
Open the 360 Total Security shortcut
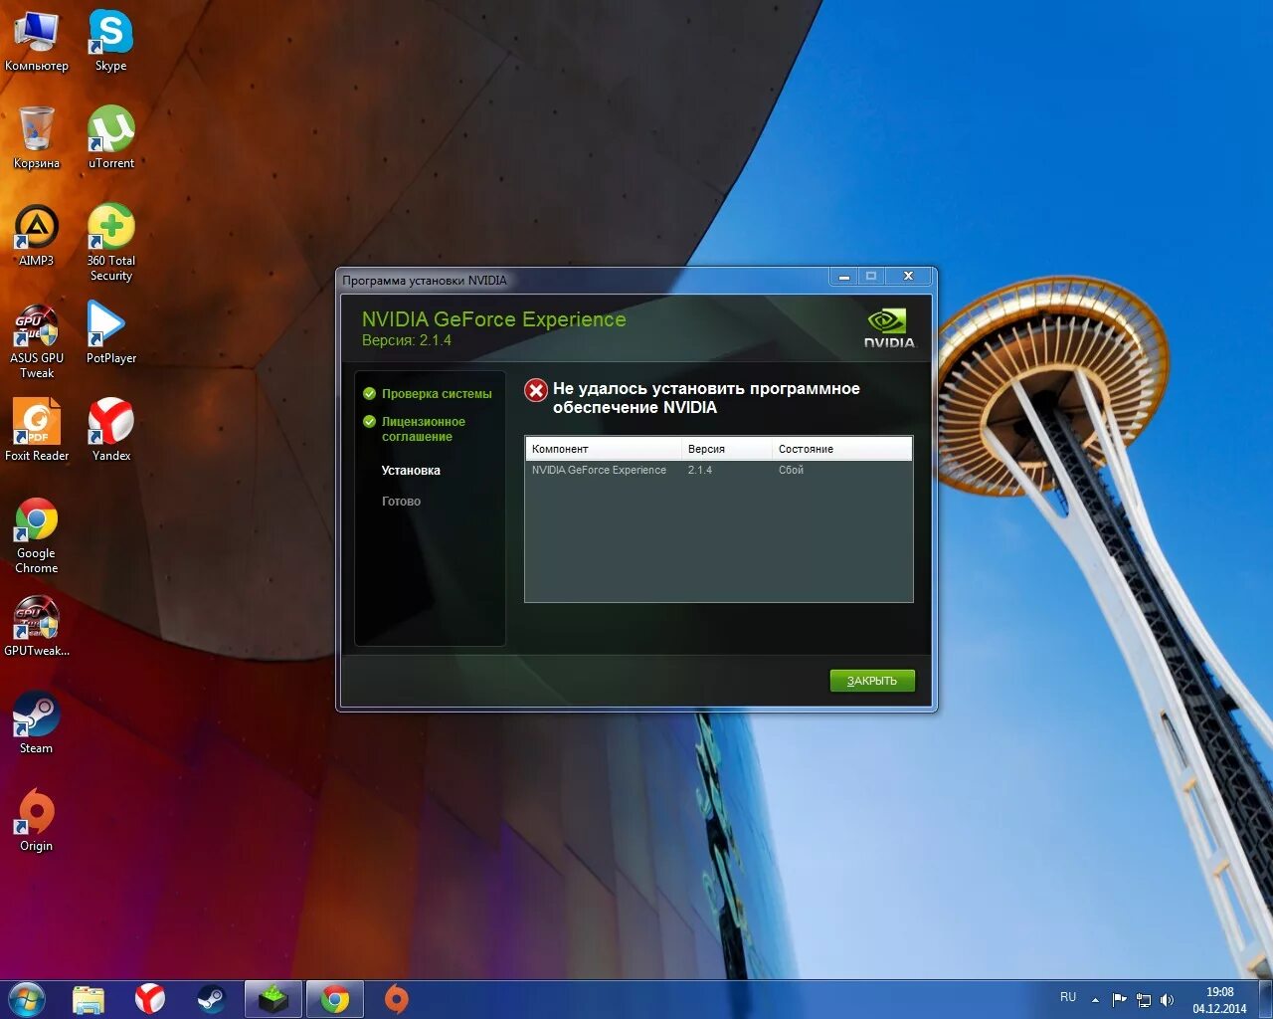click(x=110, y=243)
